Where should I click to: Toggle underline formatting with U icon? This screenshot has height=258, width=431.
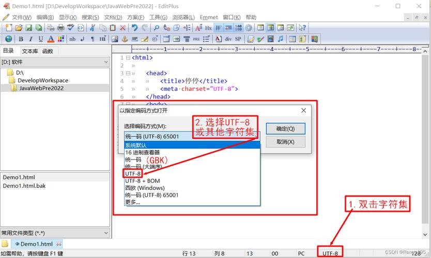tap(40, 39)
